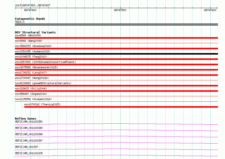Click the red bar under nsv329625
This screenshot has height=159, width=225.
click(x=116, y=91)
